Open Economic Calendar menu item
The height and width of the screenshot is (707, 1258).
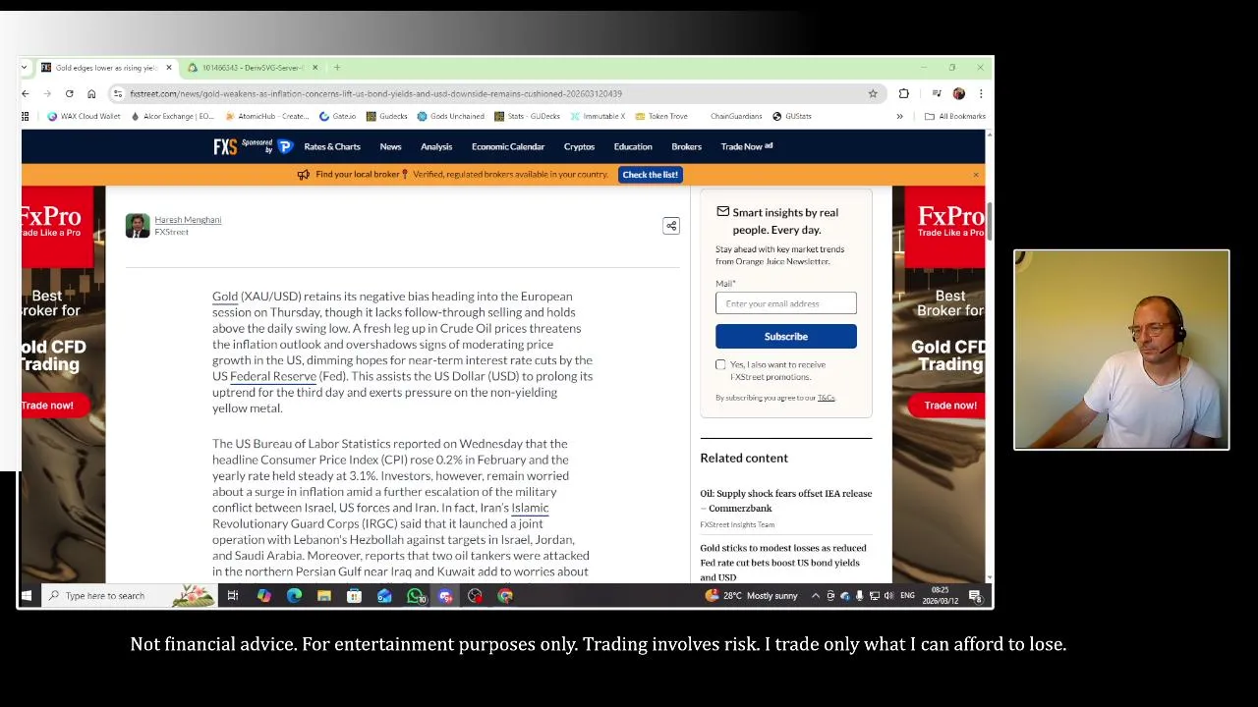[x=508, y=146]
